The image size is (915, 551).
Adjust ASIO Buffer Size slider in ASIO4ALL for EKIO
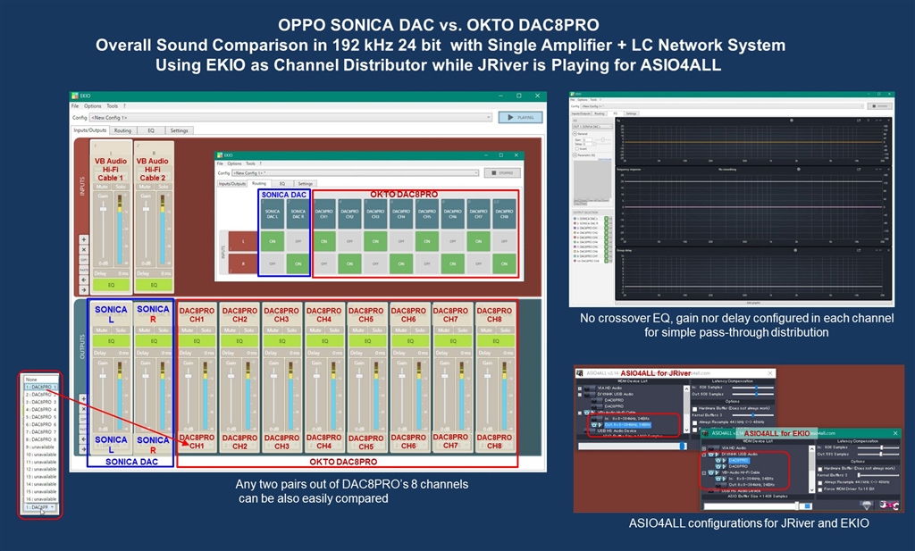tap(796, 506)
